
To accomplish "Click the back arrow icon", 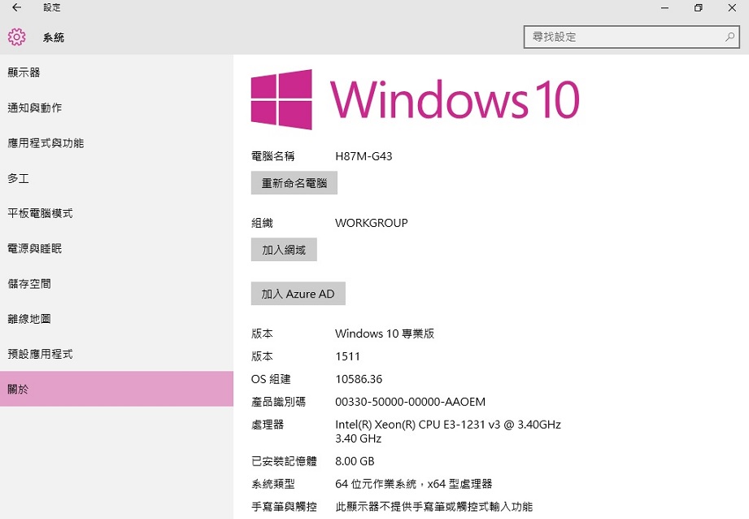I will tap(17, 7).
